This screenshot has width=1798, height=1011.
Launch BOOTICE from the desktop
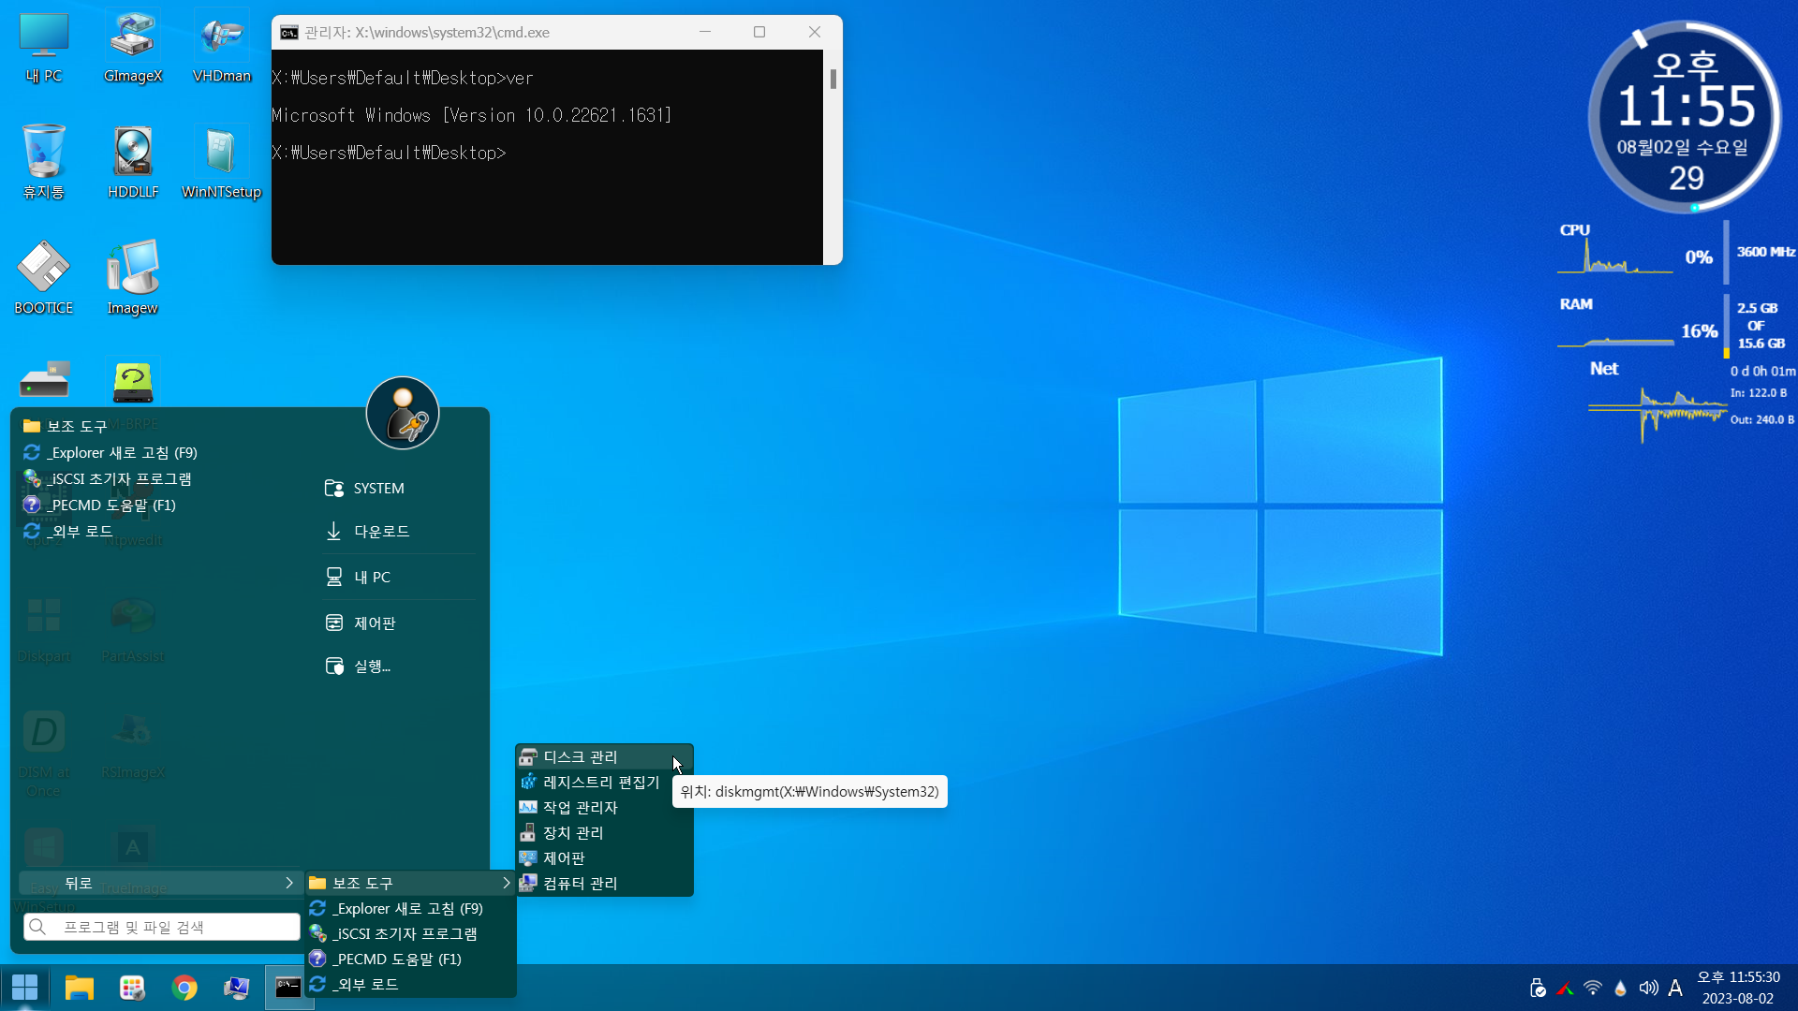[x=43, y=278]
